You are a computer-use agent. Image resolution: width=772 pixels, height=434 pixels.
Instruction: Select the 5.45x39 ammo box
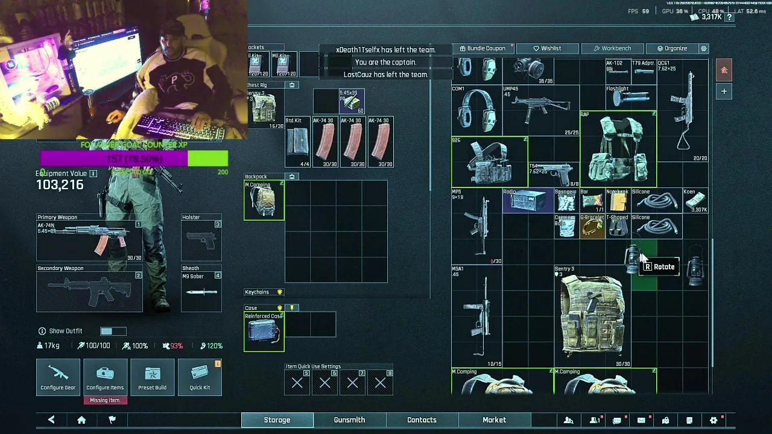(352, 102)
